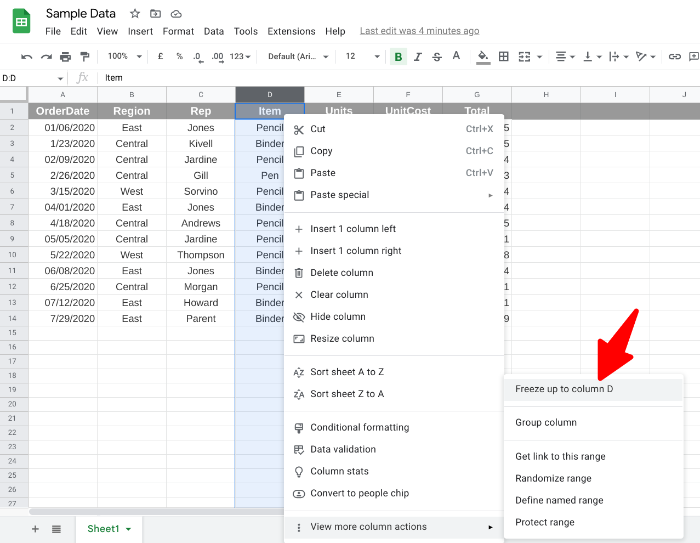The image size is (700, 543).
Task: Click the Fill color tool
Action: pyautogui.click(x=482, y=56)
